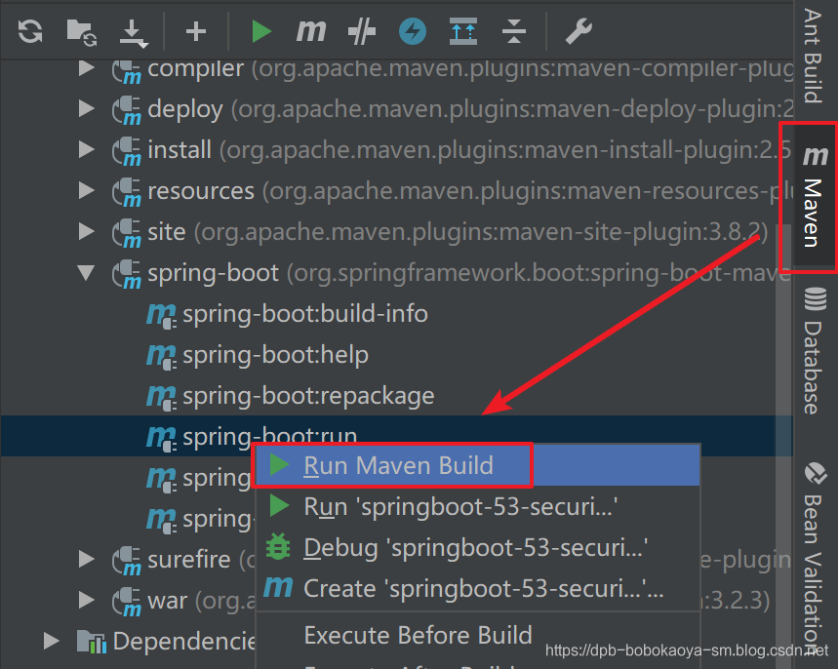Viewport: 839px width, 669px height.
Task: Click the spring-boot:repackage goal icon
Action: point(161,397)
